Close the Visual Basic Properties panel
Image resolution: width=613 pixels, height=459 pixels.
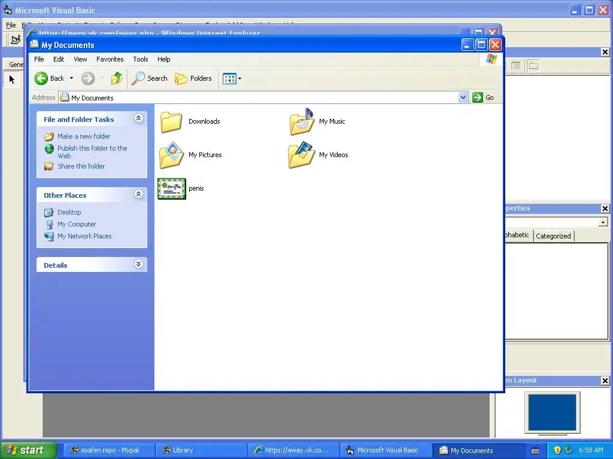pyautogui.click(x=605, y=209)
